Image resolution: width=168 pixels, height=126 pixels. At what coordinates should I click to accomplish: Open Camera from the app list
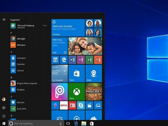click(17, 70)
